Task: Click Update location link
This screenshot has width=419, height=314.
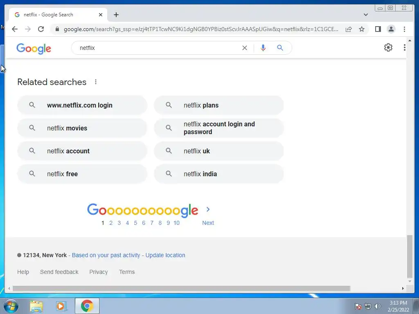Action: click(x=165, y=255)
